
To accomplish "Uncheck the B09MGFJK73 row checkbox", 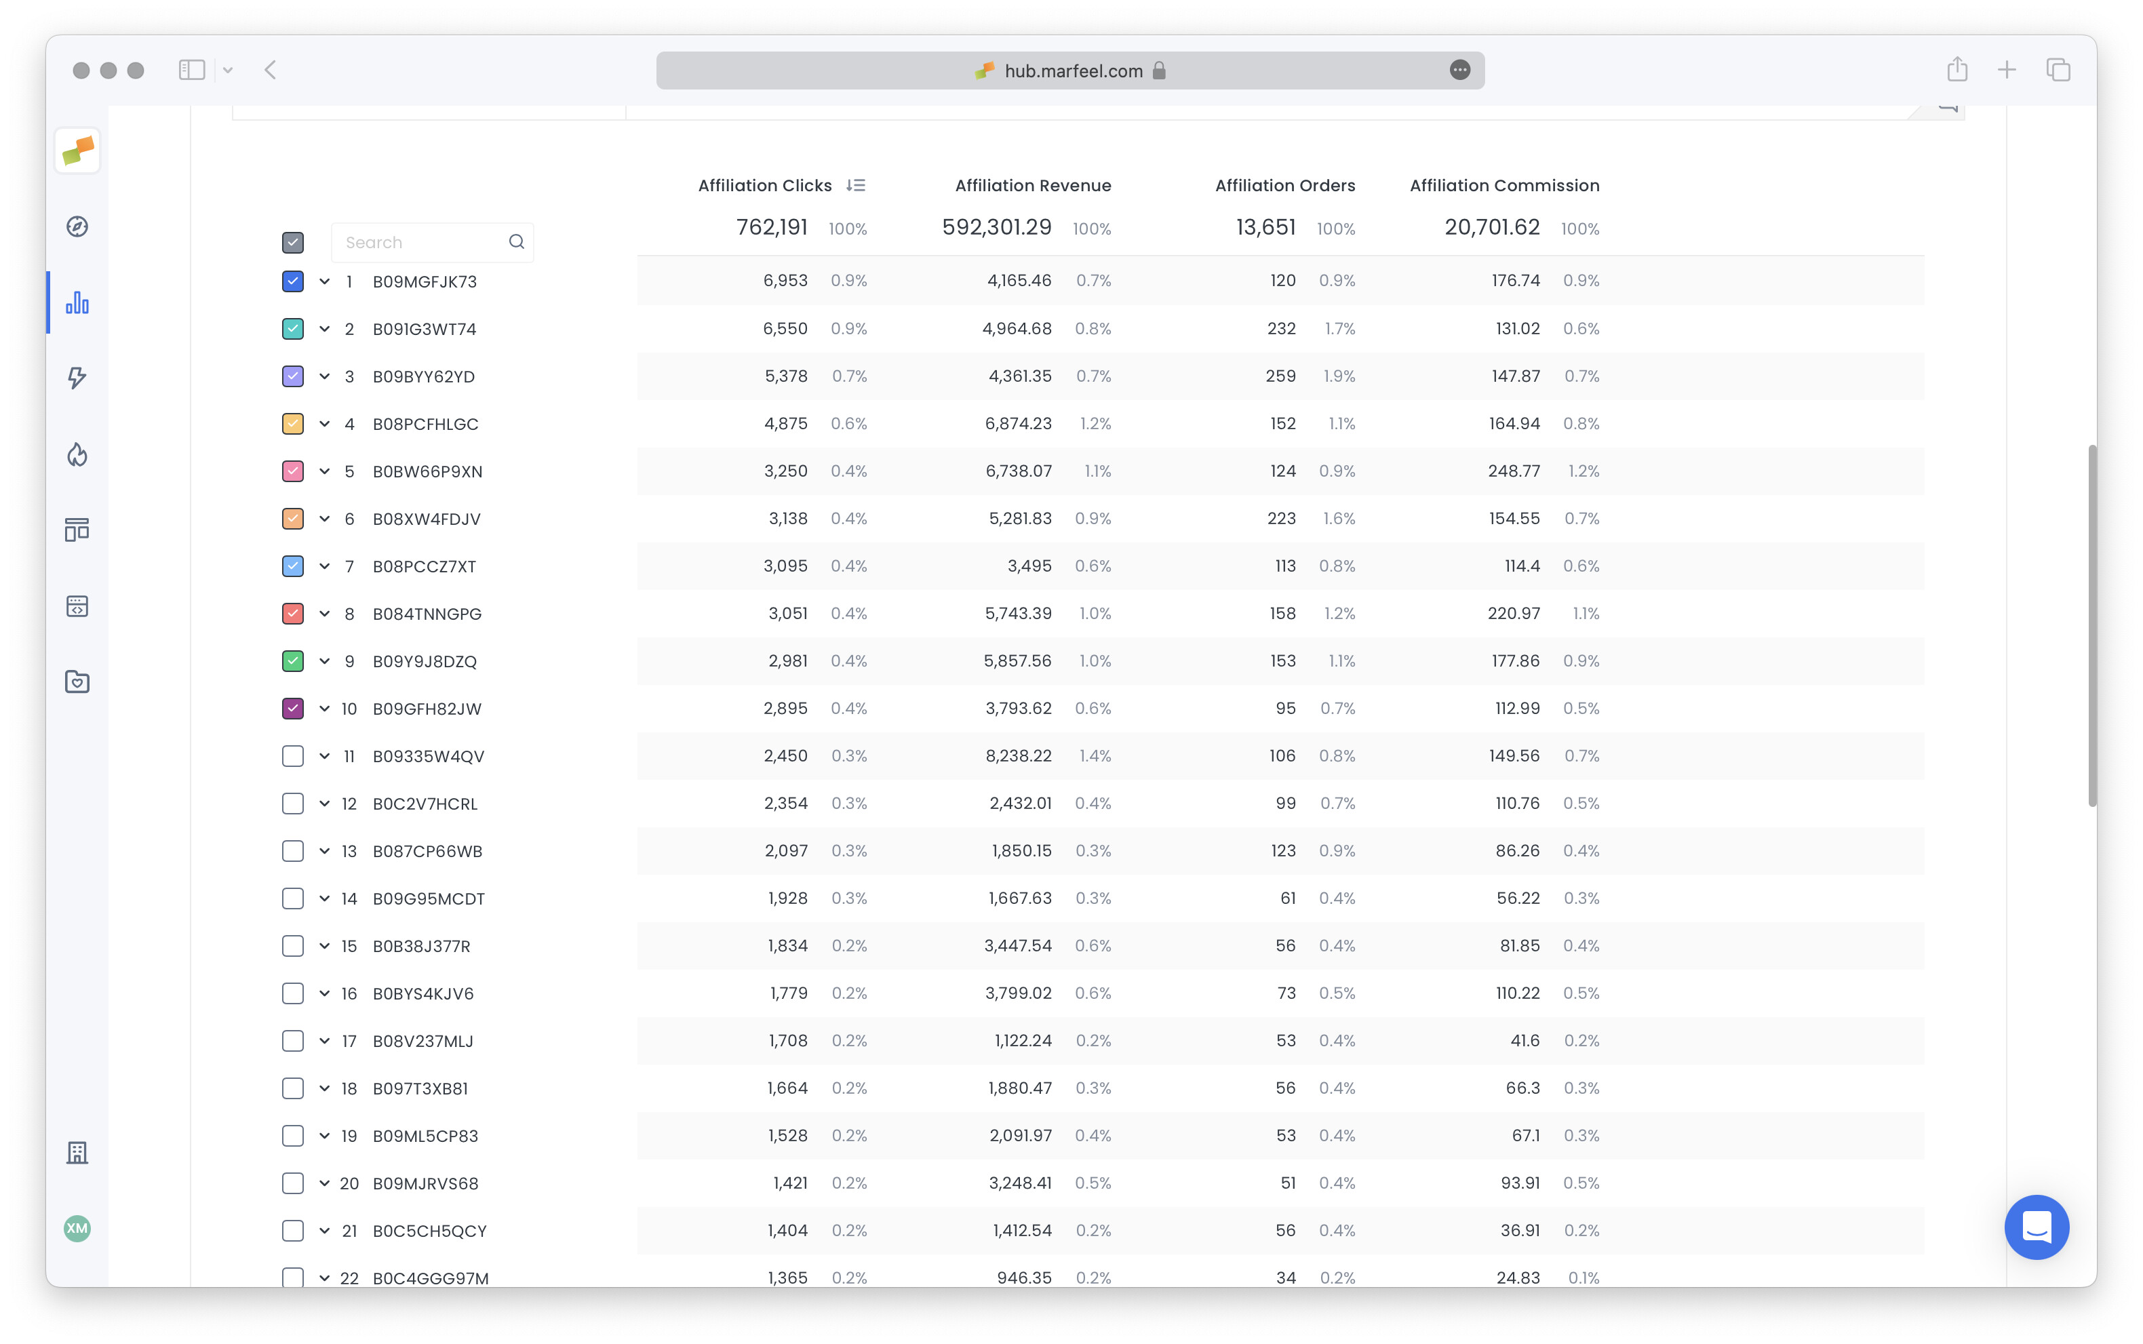I will tap(294, 282).
